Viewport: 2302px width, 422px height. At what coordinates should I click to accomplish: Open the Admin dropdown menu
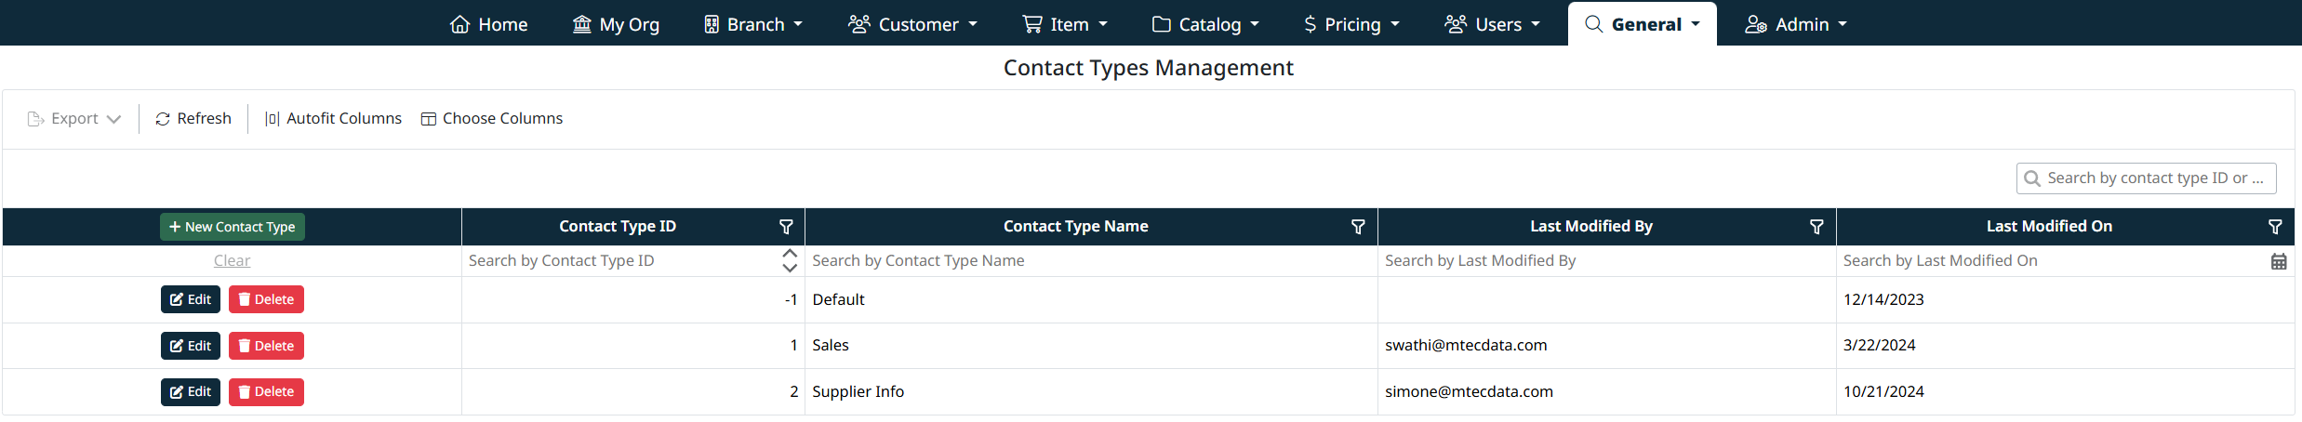(x=1796, y=24)
